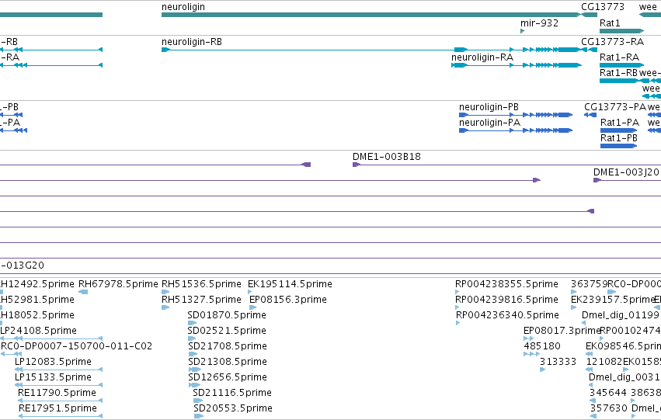Image resolution: width=661 pixels, height=420 pixels.
Task: Select SD21116.5prime EST label
Action: pyautogui.click(x=232, y=393)
